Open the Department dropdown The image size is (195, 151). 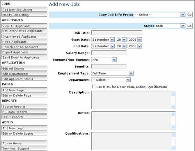(x=111, y=80)
